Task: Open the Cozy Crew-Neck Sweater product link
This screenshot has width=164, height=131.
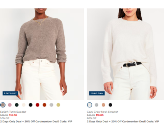Action: click(x=102, y=112)
